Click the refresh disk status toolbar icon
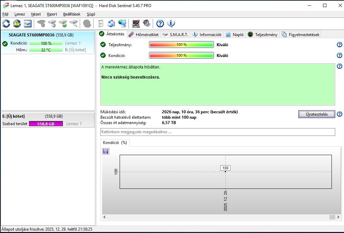 click(x=6, y=23)
